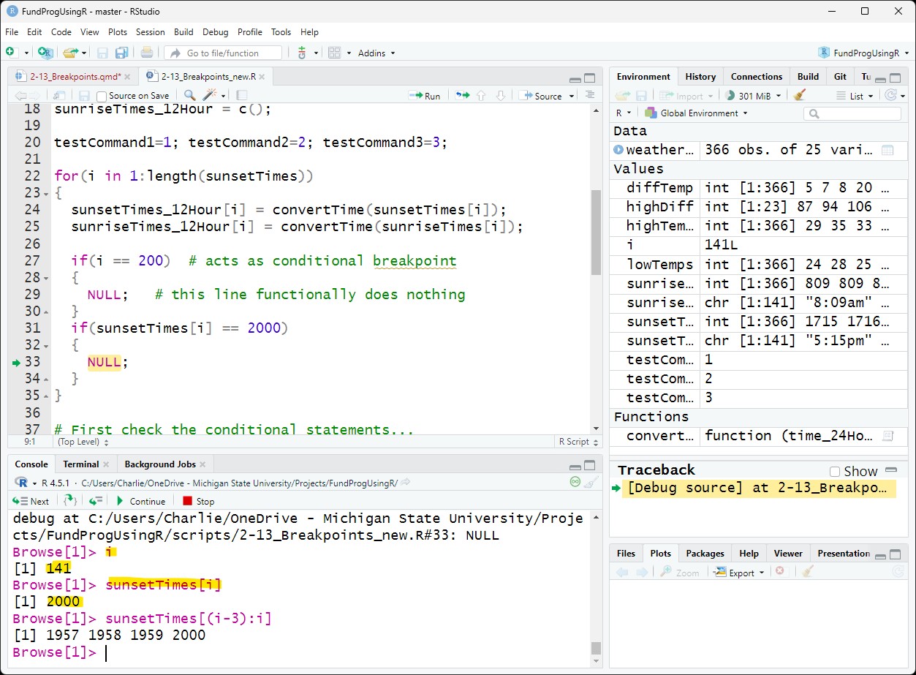
Task: Click the Re-run previous code region icon
Action: pos(462,95)
